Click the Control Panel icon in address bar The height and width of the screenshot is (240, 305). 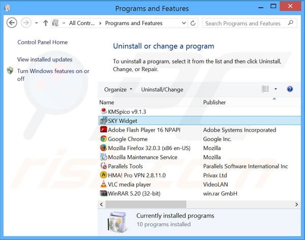(55, 23)
